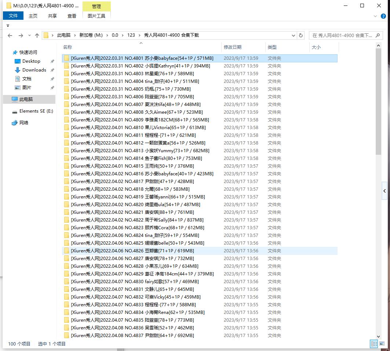Open the recent locations dropdown arrow
Image resolution: width=390 pixels, height=351 pixels.
pos(29,36)
